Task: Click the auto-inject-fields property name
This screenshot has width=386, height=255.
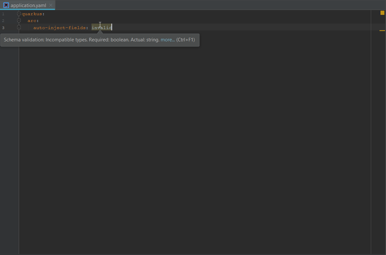Action: [x=60, y=27]
